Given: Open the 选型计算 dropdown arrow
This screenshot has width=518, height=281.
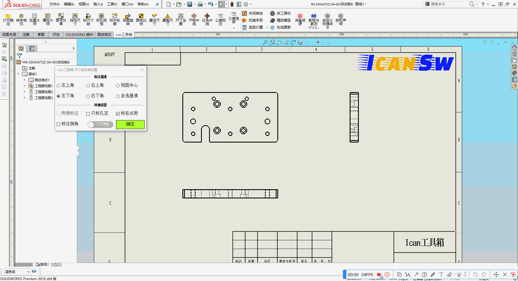Looking at the screenshot, I should click(267, 28).
